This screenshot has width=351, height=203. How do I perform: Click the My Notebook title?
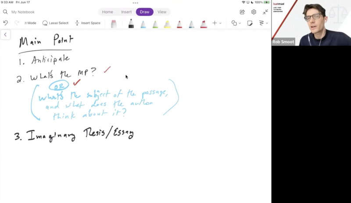[x=23, y=12]
